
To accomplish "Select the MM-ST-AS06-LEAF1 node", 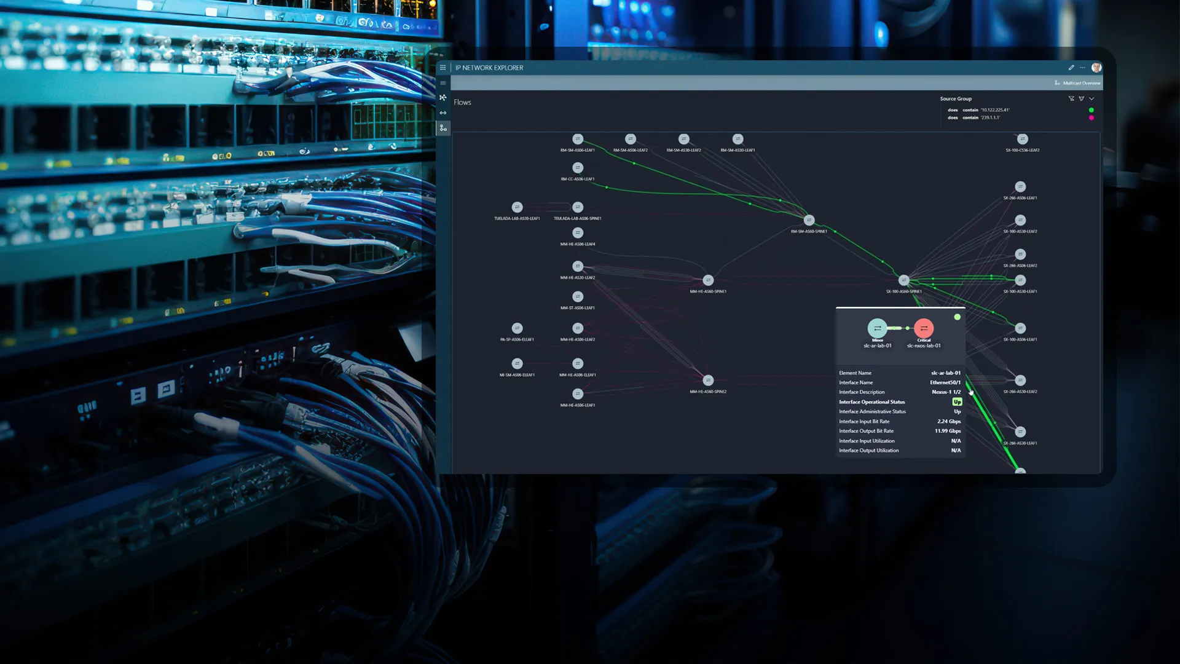I will pos(578,297).
